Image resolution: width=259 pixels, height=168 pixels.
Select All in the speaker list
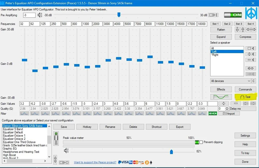click(x=227, y=48)
